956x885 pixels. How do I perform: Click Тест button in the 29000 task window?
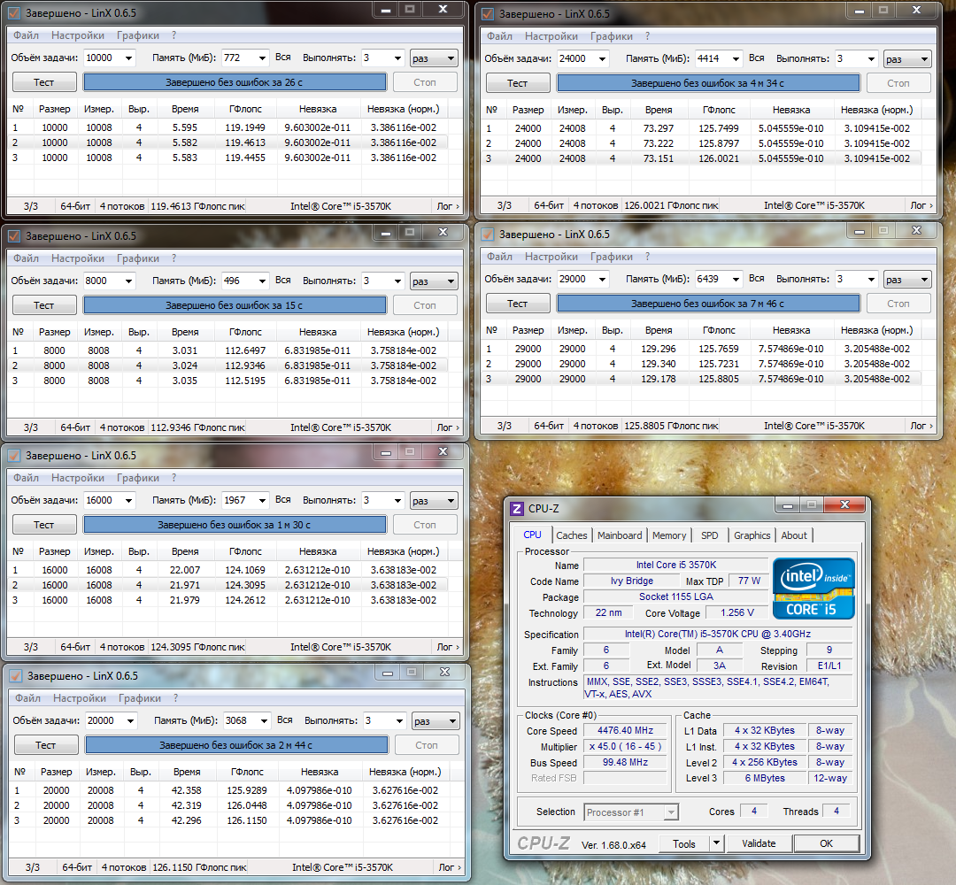[518, 304]
